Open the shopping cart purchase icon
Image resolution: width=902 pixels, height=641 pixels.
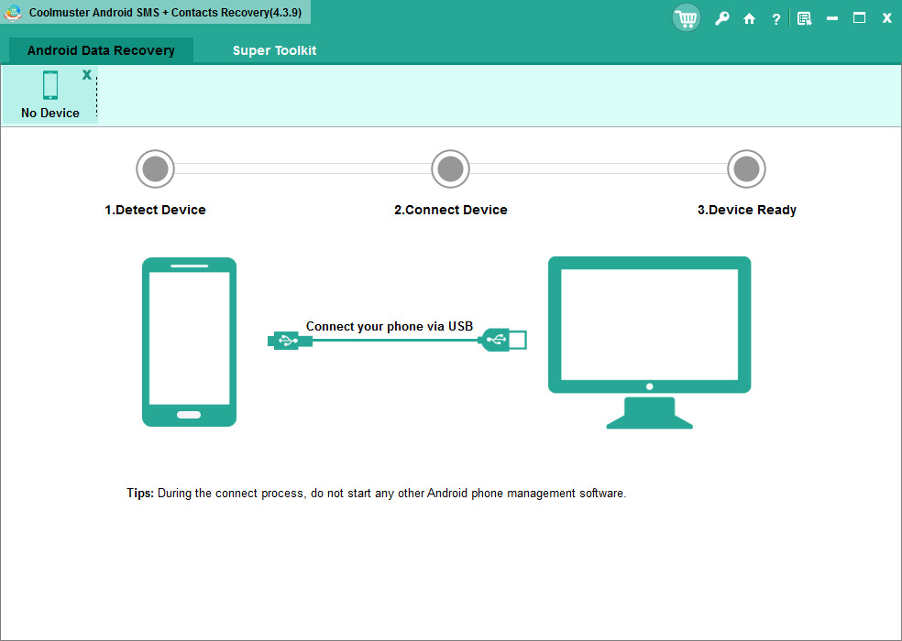click(687, 18)
